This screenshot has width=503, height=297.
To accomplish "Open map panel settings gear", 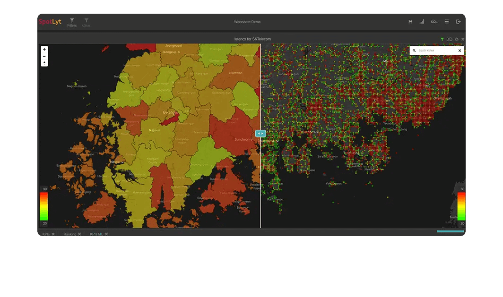I will tap(457, 39).
